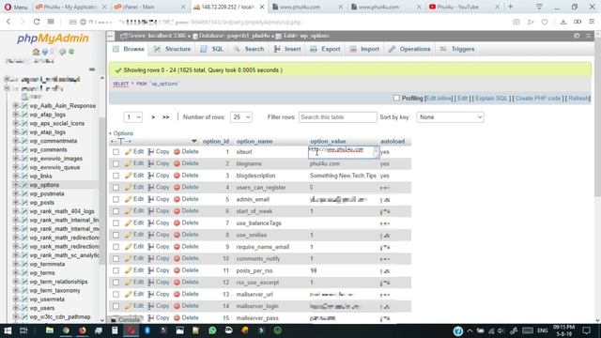Viewport: 601px width, 338px height.
Task: Check the siteurl row checkbox
Action: [x=116, y=152]
